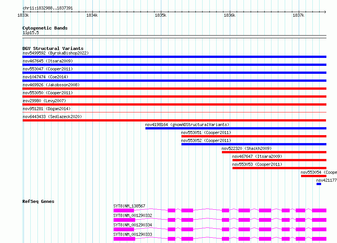Screen dimensions: 337x243
Task: Select the nsv467645 (Itsara2009) variant label
Action: pos(48,61)
